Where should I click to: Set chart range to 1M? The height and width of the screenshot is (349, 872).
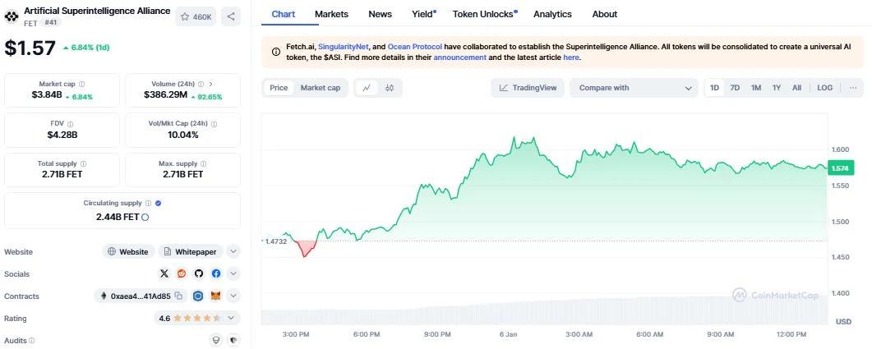pos(756,88)
